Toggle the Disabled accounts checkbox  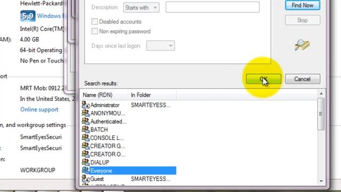tap(94, 21)
